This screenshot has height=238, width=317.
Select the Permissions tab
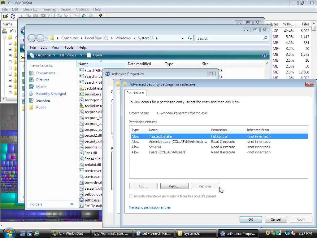pos(135,93)
